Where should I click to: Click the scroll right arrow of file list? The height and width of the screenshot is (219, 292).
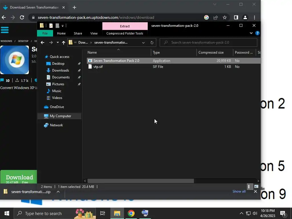click(258, 181)
